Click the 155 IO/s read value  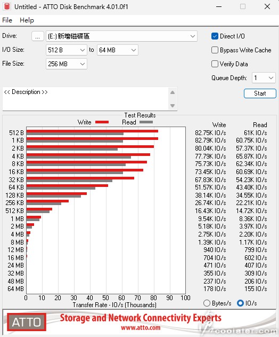coord(256,288)
